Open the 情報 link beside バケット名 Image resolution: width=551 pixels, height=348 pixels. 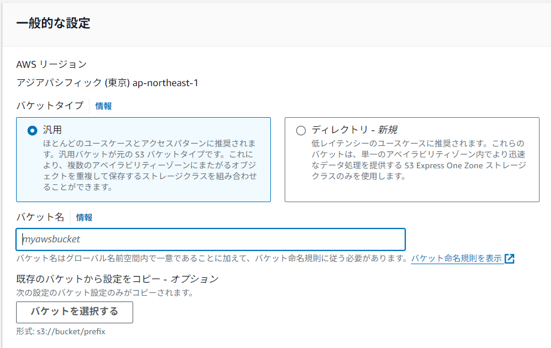(x=84, y=218)
